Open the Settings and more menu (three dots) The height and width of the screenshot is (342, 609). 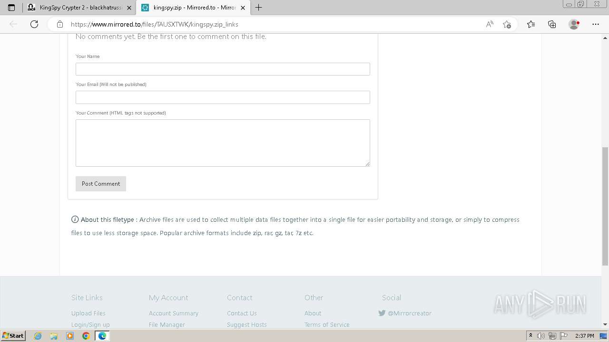596,24
